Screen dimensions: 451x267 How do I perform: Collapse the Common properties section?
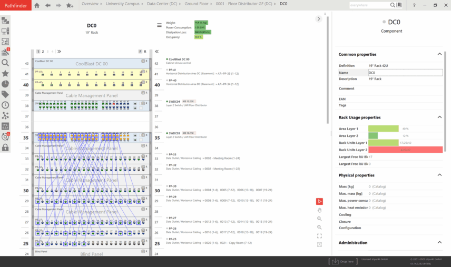(439, 54)
